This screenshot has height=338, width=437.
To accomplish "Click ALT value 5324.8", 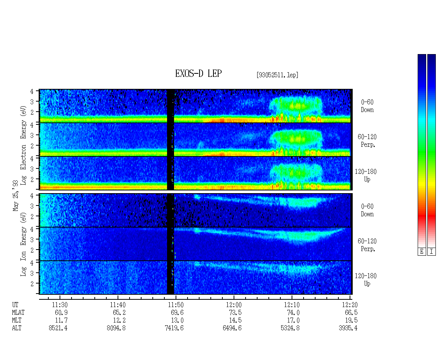I will click(x=290, y=328).
